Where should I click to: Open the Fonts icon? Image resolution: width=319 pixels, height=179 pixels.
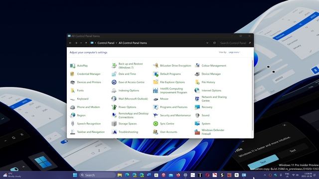[73, 90]
